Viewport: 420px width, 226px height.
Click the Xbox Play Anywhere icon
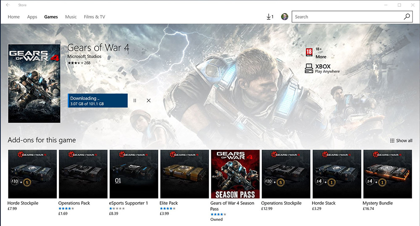(309, 68)
